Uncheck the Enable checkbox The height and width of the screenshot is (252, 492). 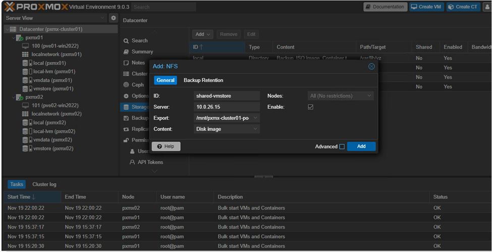click(311, 107)
